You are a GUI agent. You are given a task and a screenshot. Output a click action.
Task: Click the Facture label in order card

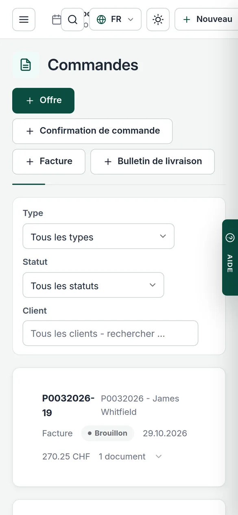pyautogui.click(x=57, y=433)
